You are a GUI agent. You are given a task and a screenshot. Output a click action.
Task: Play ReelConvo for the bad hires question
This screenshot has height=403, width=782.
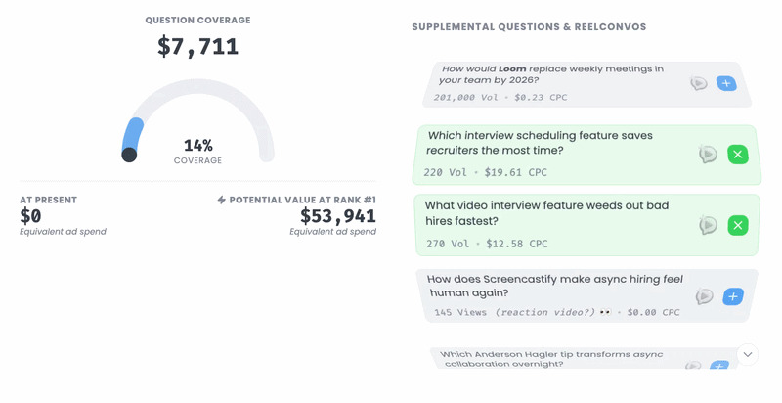[x=708, y=225]
